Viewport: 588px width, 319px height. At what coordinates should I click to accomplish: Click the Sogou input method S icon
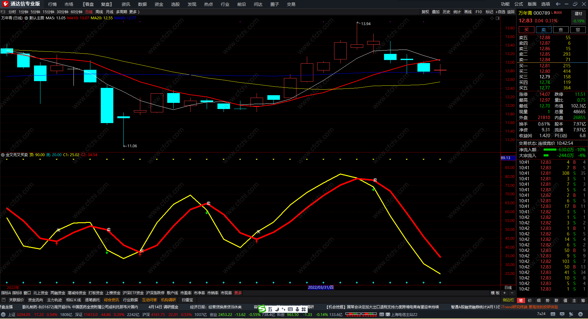coord(262,309)
